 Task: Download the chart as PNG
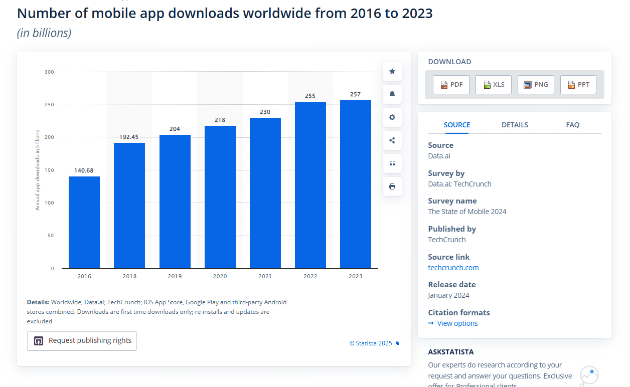click(x=536, y=85)
